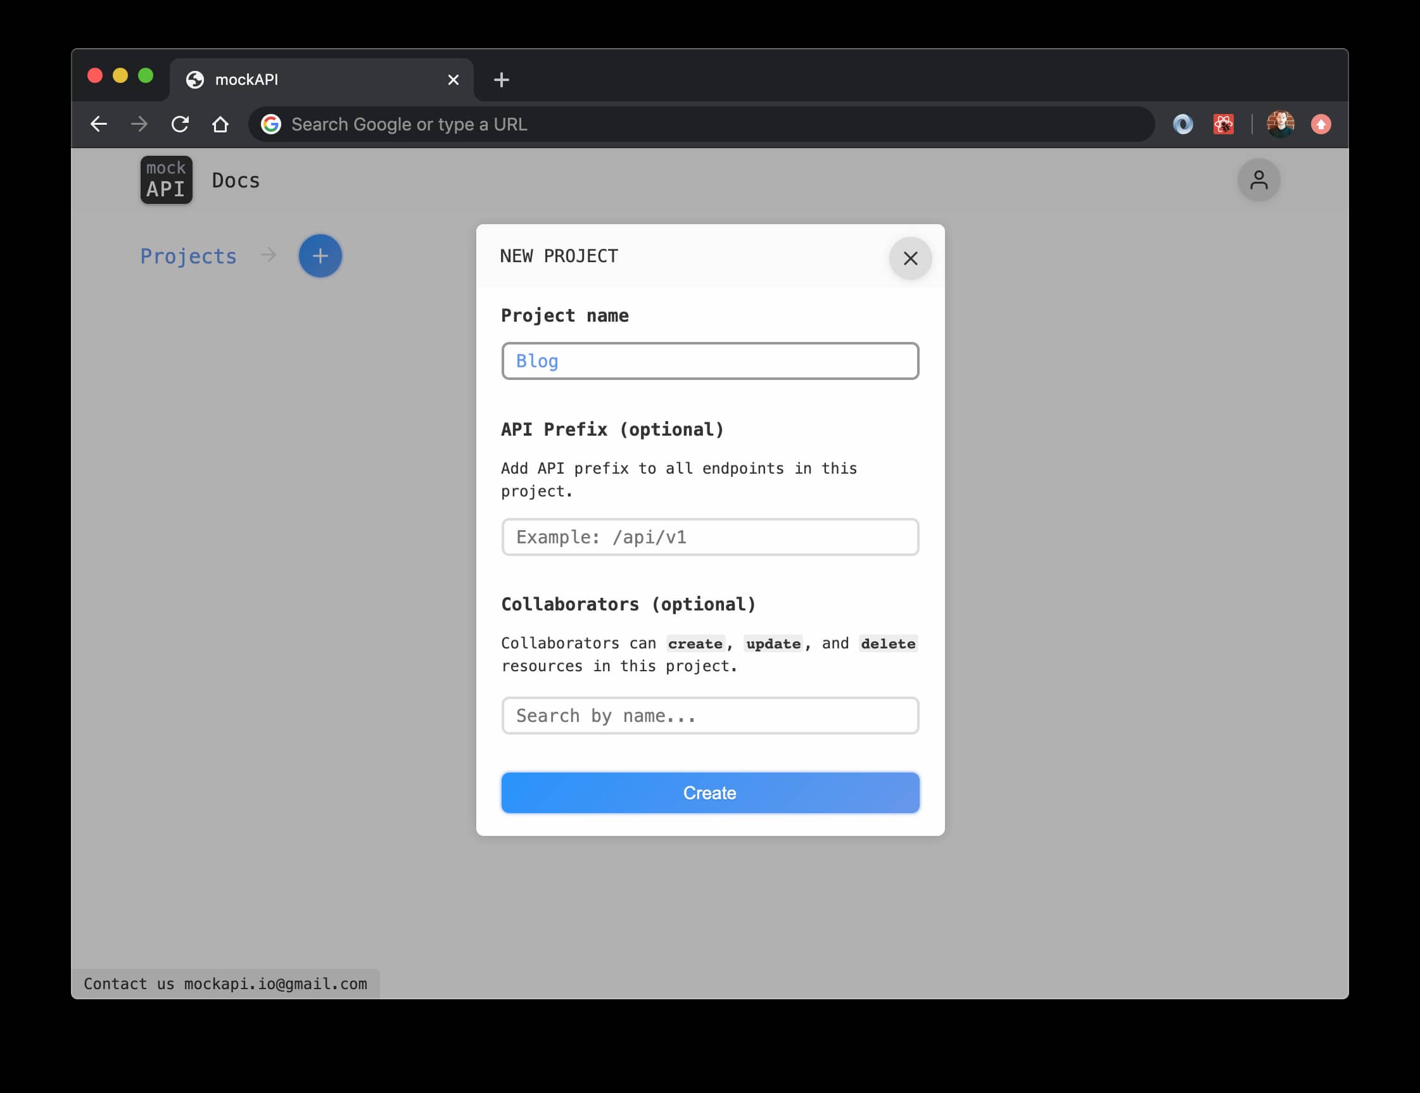Click the Contact us email footer
Image resolution: width=1420 pixels, height=1093 pixels.
click(225, 984)
